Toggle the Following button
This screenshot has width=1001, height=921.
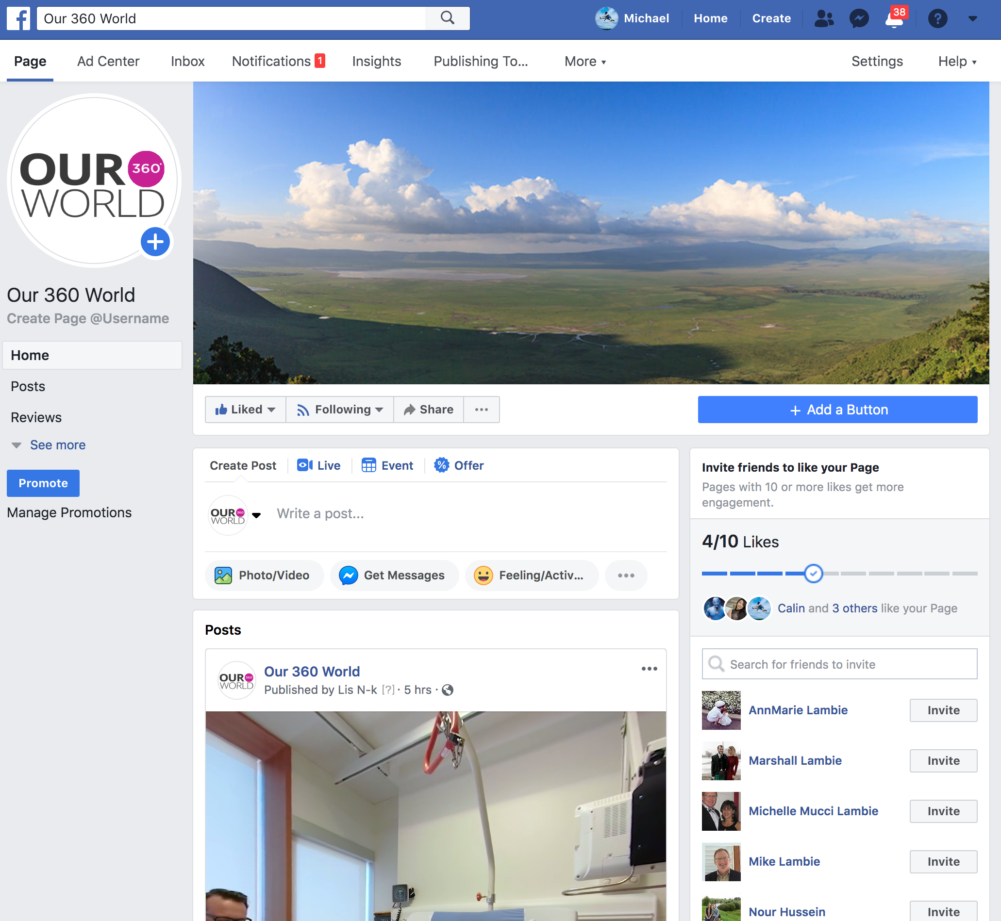click(x=340, y=410)
